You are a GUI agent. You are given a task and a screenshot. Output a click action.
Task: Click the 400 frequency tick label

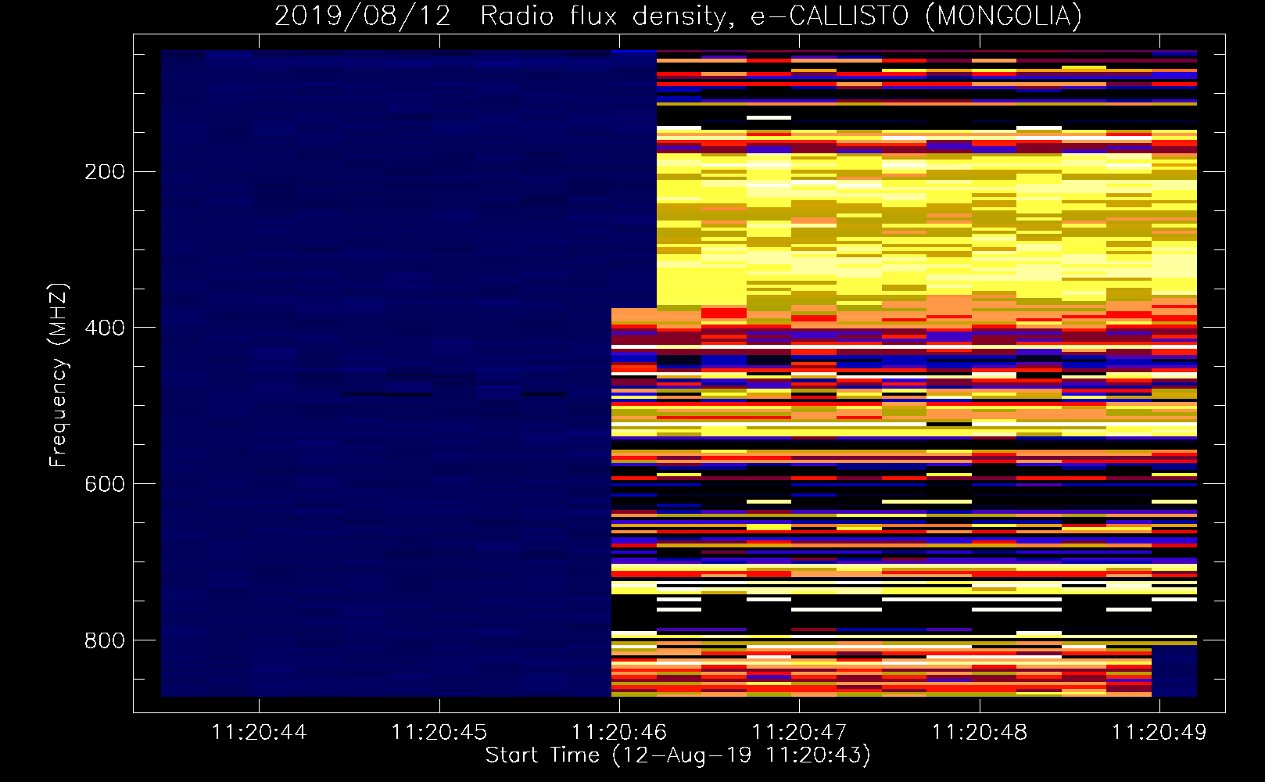coord(105,328)
